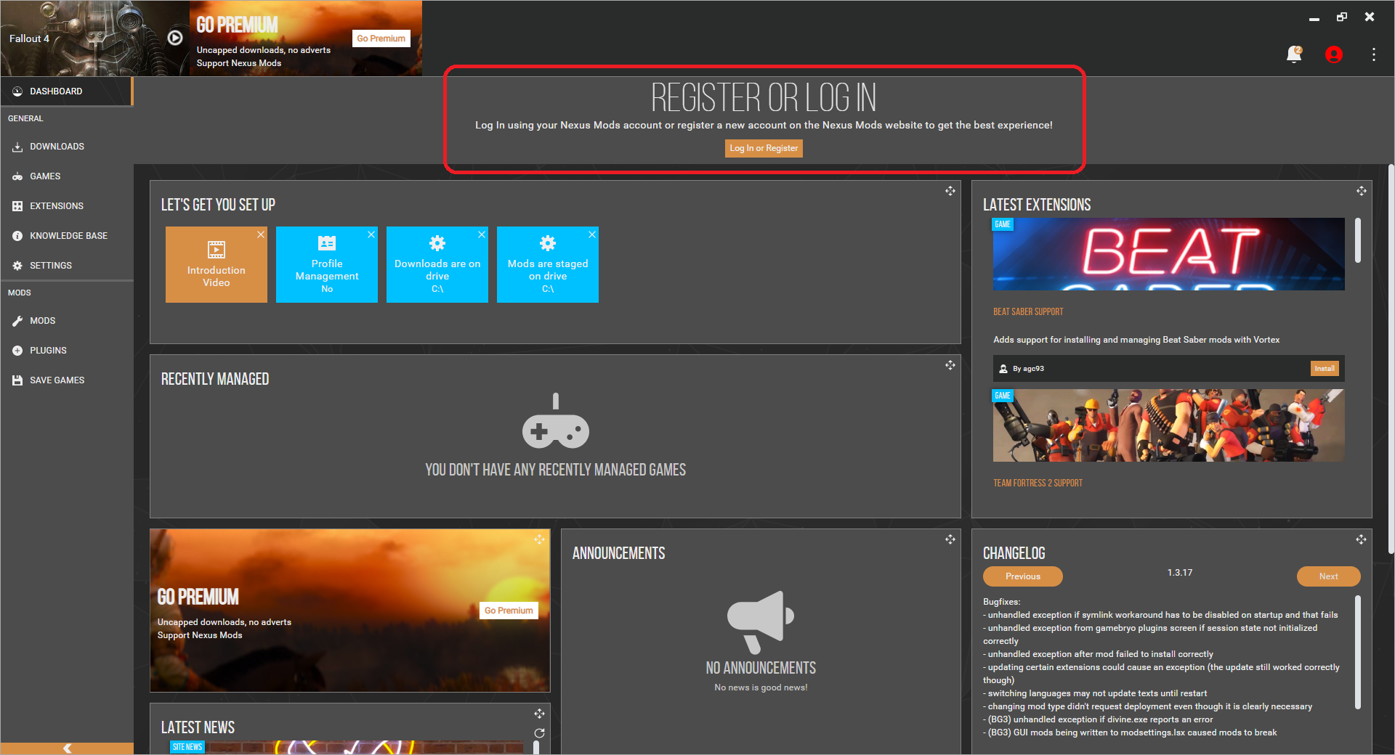Click the Changelog text scrollbar
This screenshot has width=1395, height=755.
(x=1357, y=652)
